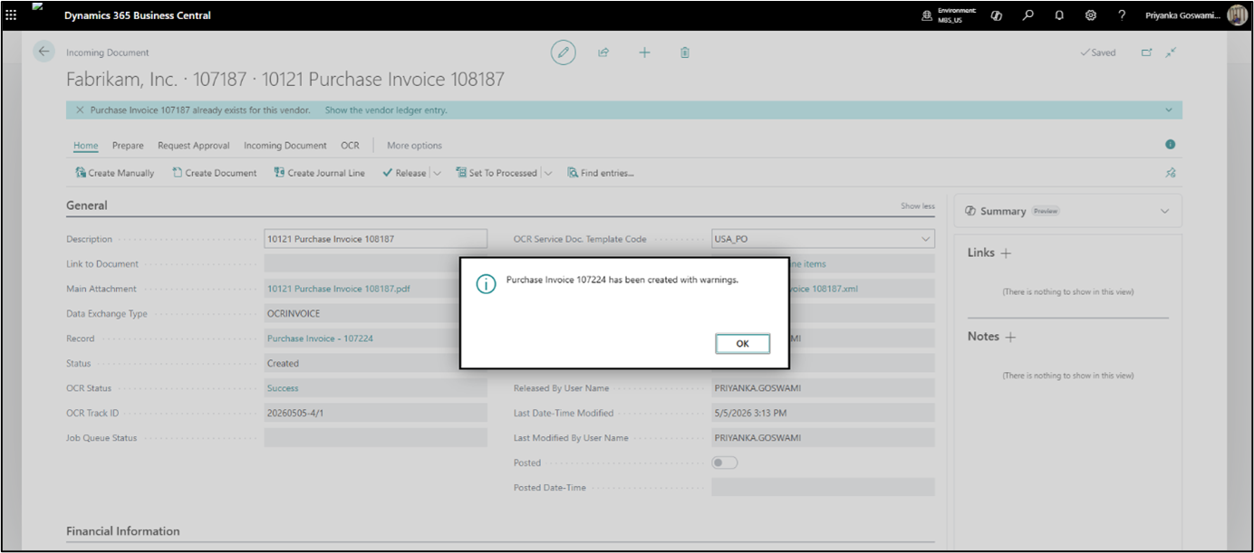The image size is (1254, 553).
Task: Open the Request Approval menu
Action: (194, 146)
